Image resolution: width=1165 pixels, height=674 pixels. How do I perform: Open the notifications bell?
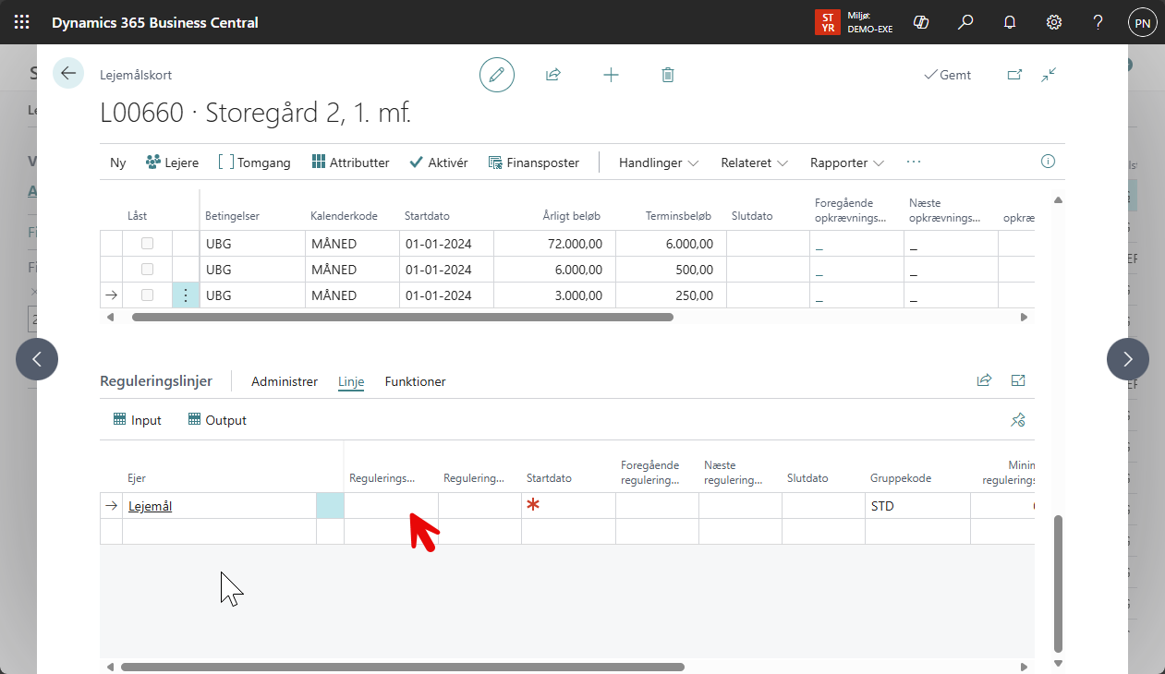[x=1010, y=22]
